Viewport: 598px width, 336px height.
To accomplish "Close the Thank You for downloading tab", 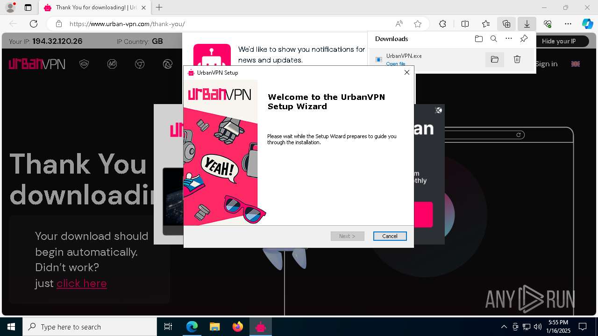I will 143,7.
